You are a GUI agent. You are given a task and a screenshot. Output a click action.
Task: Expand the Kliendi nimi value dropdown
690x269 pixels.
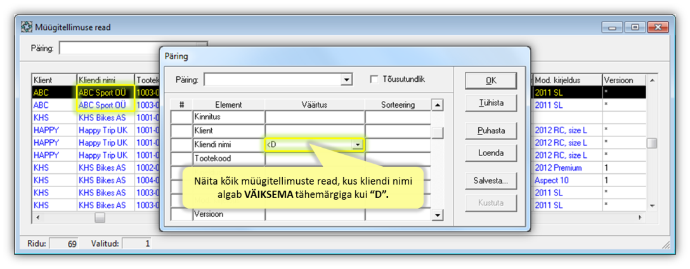point(358,145)
